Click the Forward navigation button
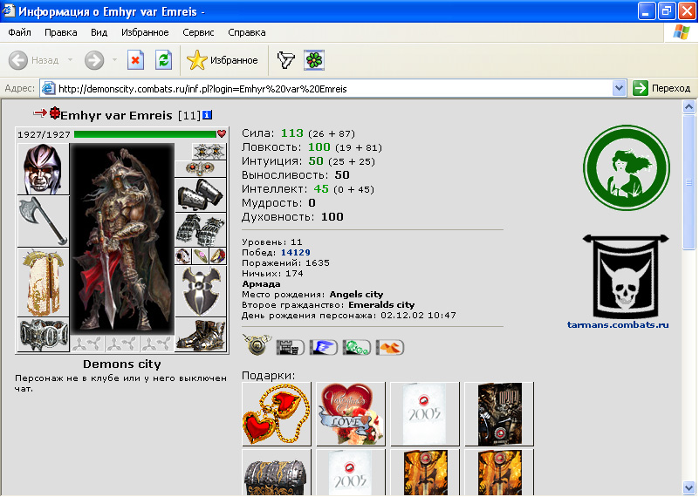This screenshot has height=497, width=699. click(x=94, y=60)
